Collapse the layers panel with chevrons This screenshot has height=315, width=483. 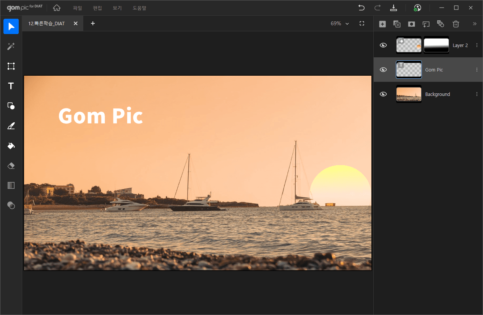pos(475,24)
